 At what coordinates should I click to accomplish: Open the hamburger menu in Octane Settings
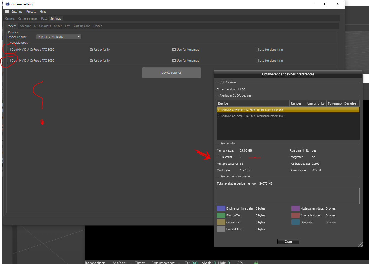click(x=7, y=12)
